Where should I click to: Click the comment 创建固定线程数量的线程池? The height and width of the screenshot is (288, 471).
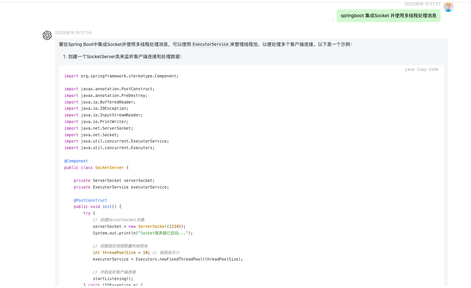120,246
